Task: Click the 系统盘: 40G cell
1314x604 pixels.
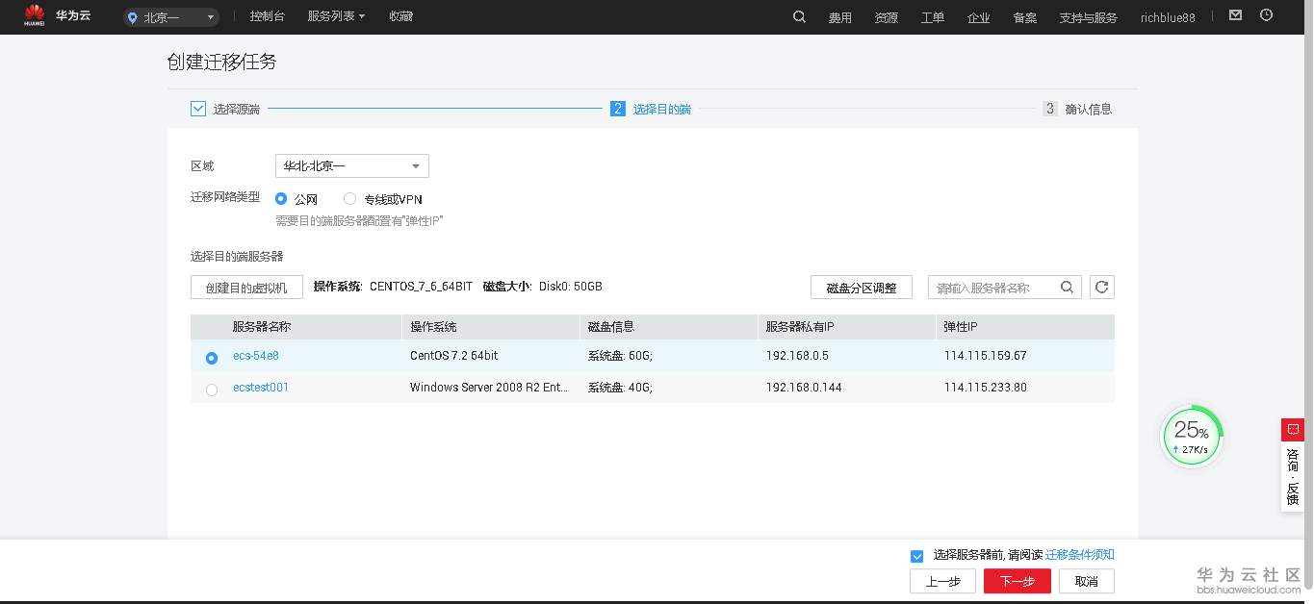Action: pos(620,388)
